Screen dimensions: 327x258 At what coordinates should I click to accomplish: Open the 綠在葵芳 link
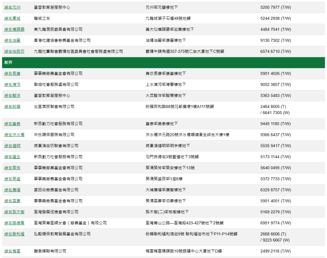coord(13,168)
